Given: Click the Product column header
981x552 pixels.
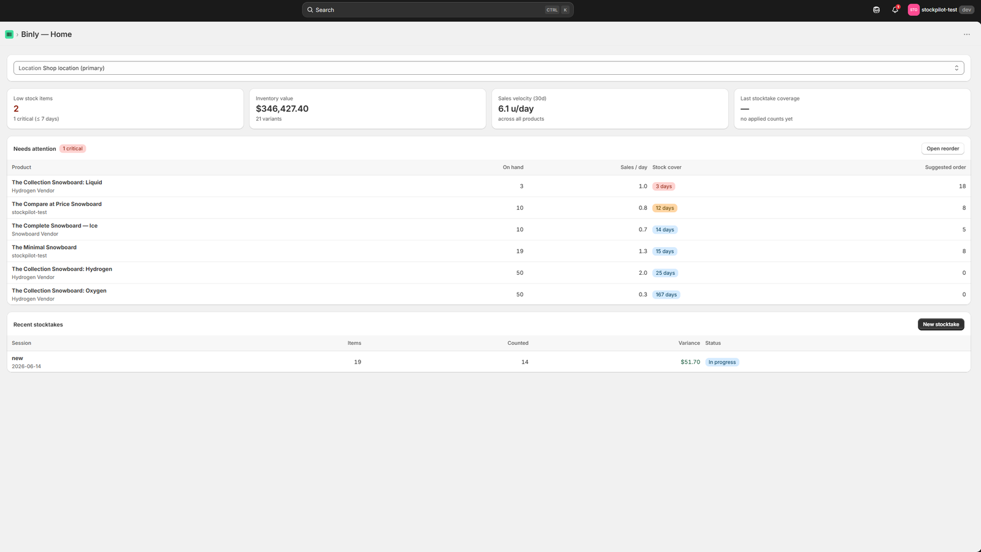Looking at the screenshot, I should pos(21,167).
